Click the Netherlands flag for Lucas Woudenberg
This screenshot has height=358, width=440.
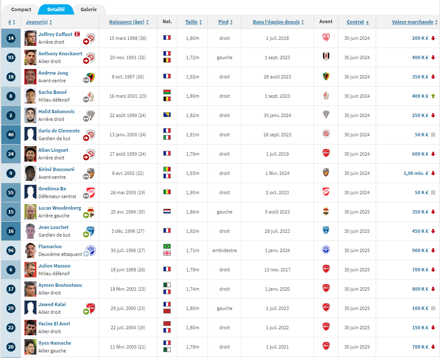[167, 211]
